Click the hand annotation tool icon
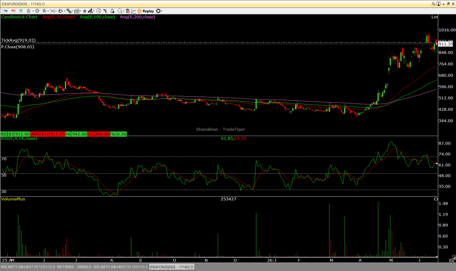Screen dimensions: 456x271 pyautogui.click(x=61, y=11)
